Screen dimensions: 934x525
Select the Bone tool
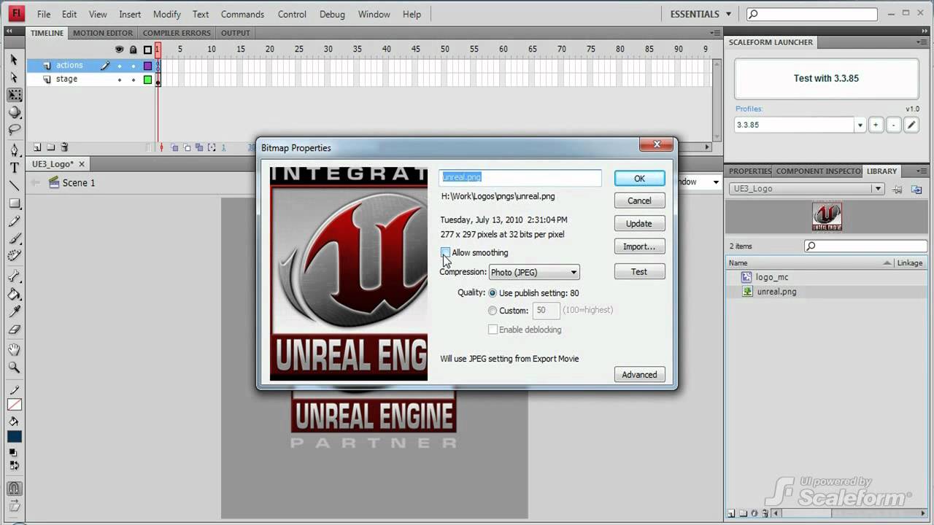tap(14, 277)
